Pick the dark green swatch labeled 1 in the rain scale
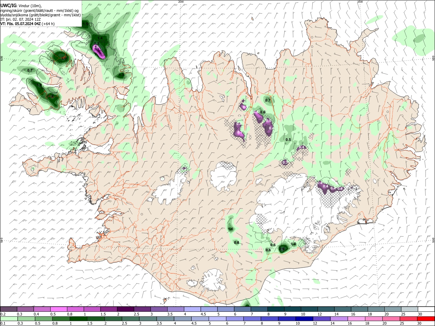The image size is (435, 326). tap(78, 319)
